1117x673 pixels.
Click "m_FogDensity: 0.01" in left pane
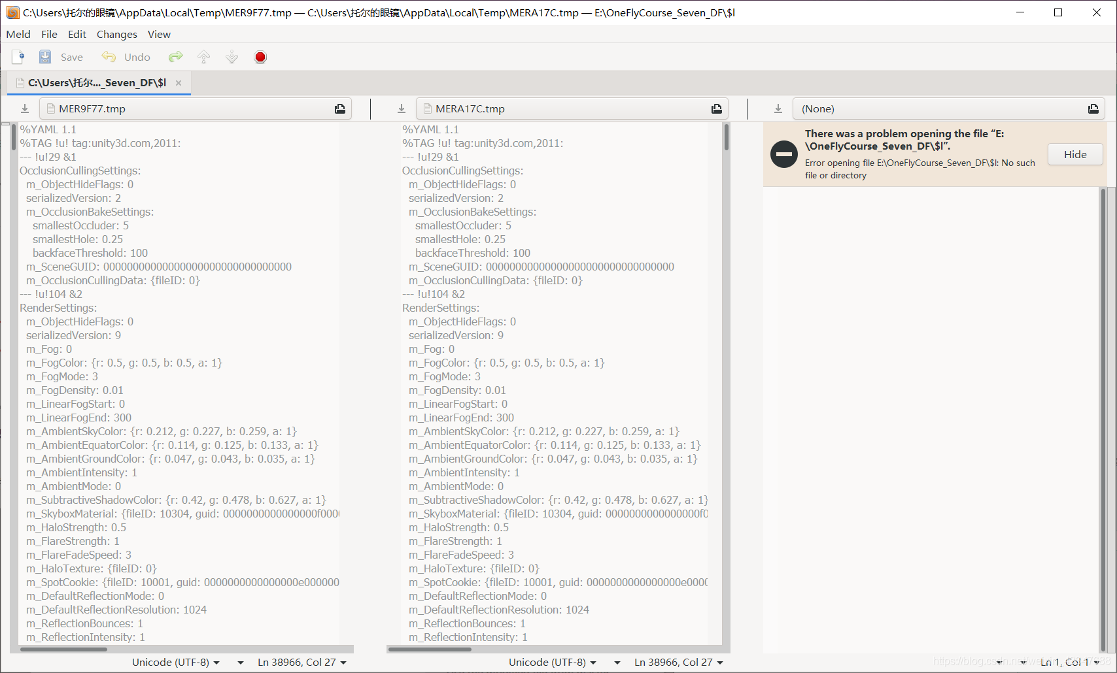coord(75,390)
